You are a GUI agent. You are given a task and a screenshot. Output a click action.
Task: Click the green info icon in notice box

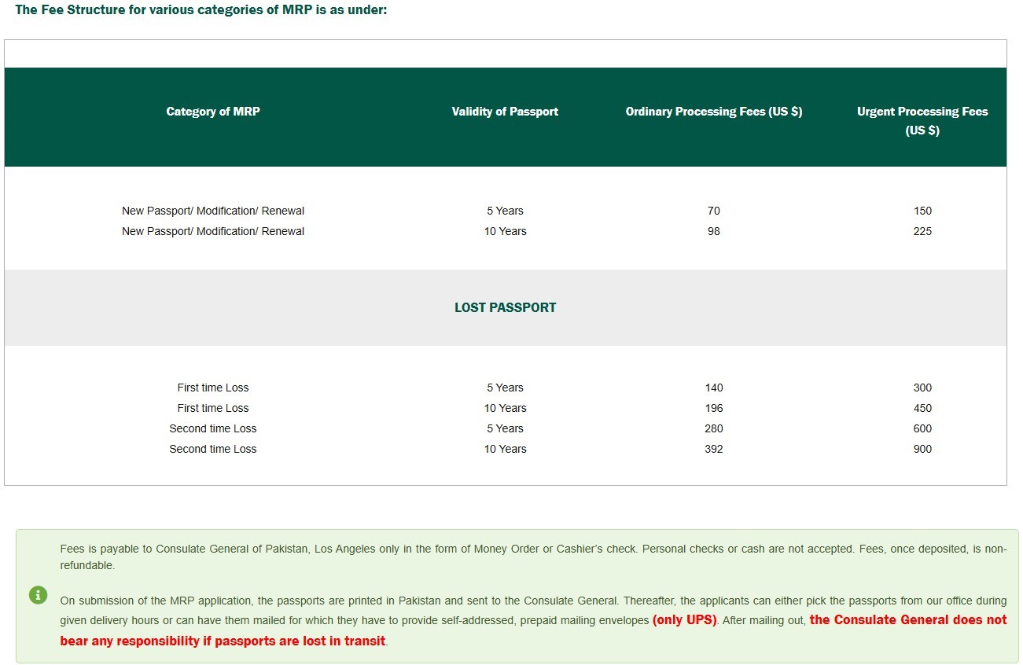point(38,595)
